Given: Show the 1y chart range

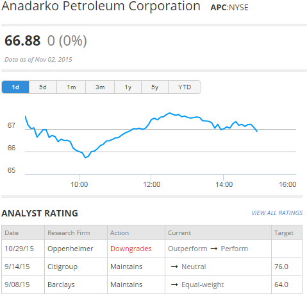Looking at the screenshot, I should (128, 87).
